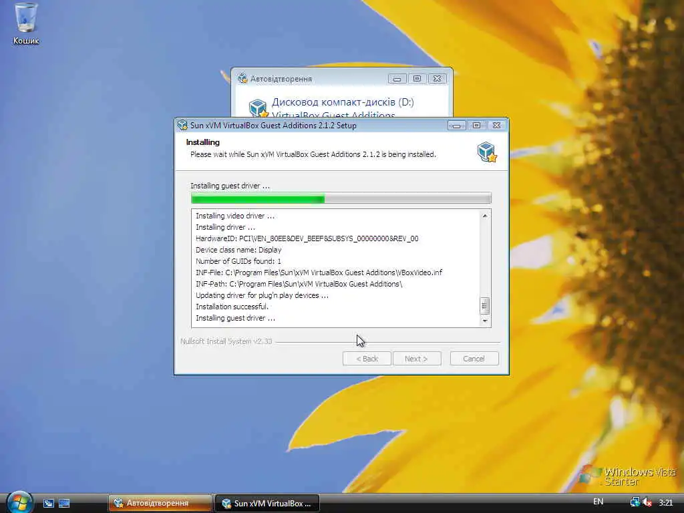Click 'Installation successful.' log line

[232, 307]
